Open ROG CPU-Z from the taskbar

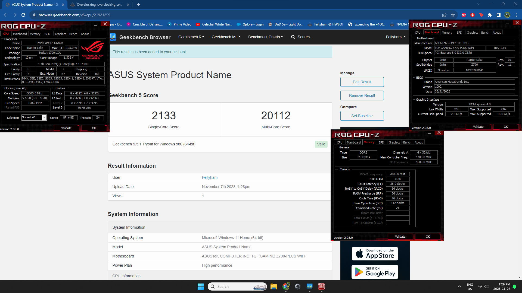pyautogui.click(x=322, y=286)
